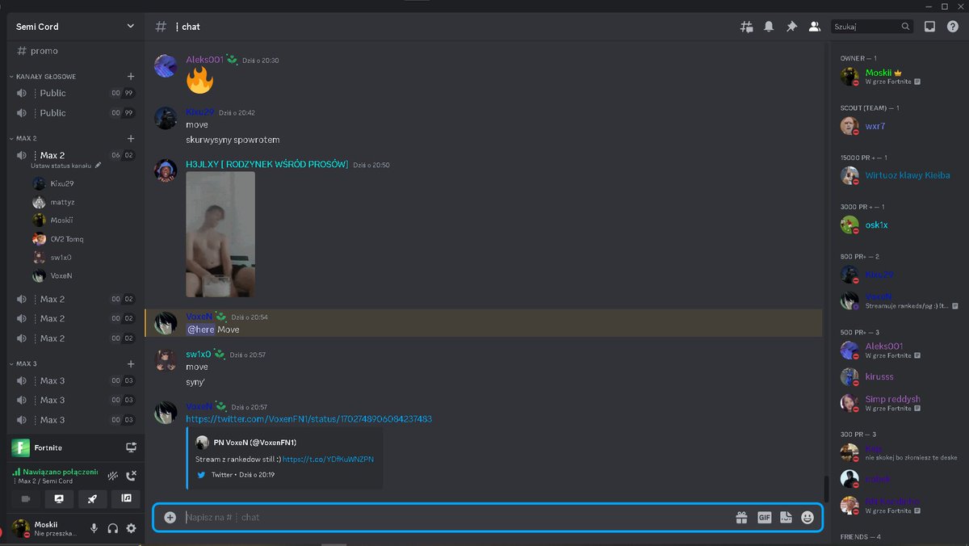This screenshot has height=546, width=969.
Task: Add channel to MAX 3 category
Action: point(131,363)
